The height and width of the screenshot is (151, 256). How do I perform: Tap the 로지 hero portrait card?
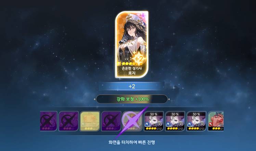[132, 45]
